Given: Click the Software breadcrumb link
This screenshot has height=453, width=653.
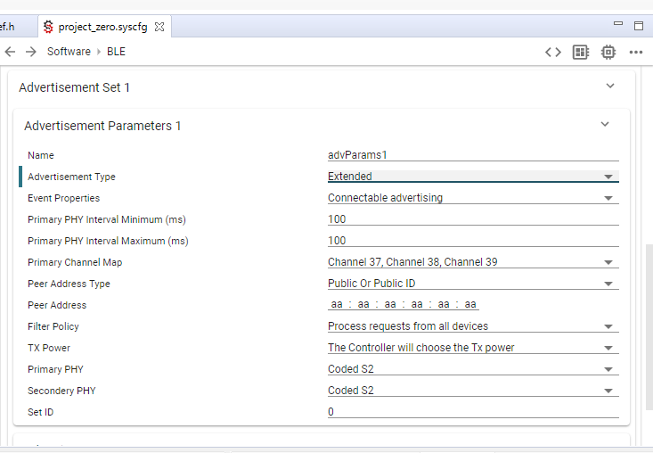Looking at the screenshot, I should click(x=69, y=52).
